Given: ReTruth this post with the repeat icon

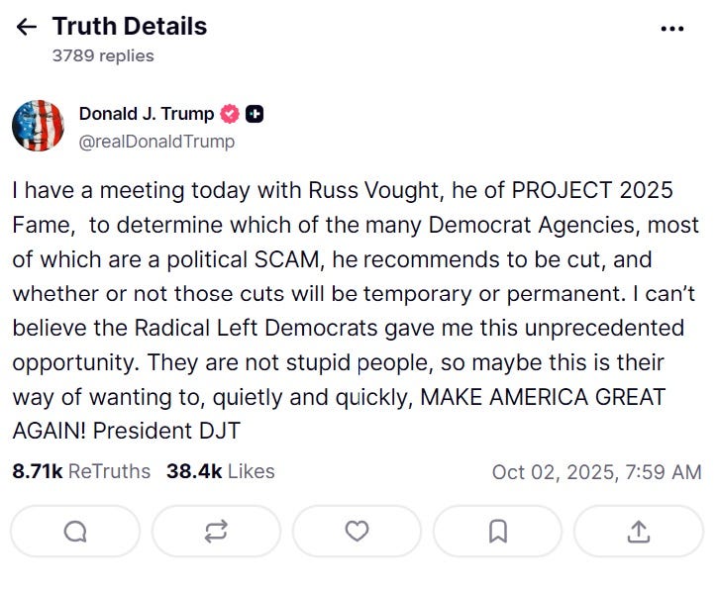Looking at the screenshot, I should [216, 532].
